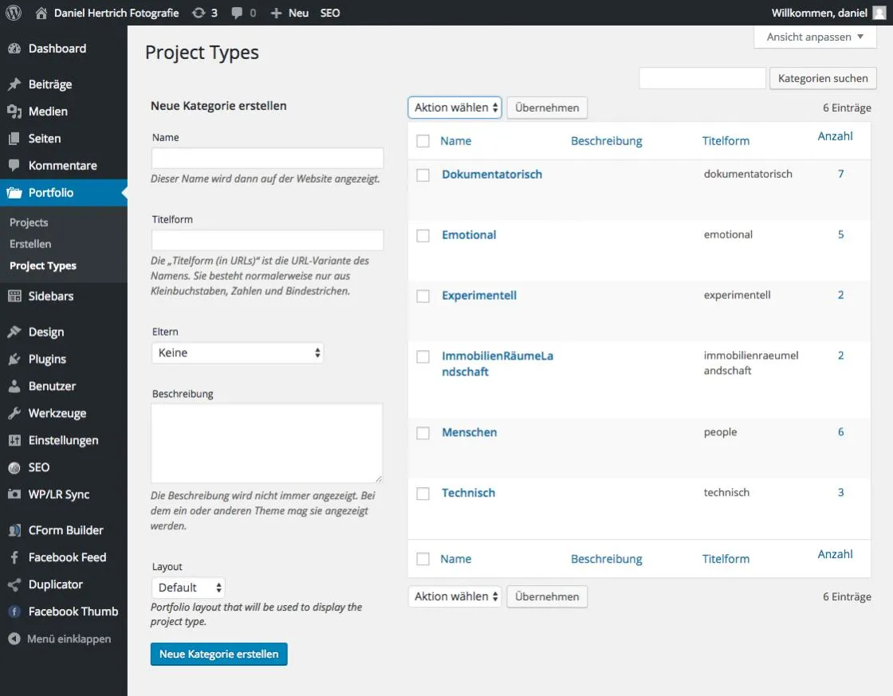Viewport: 893px width, 696px height.
Task: Click the Werkzeuge wrench icon
Action: coord(15,413)
